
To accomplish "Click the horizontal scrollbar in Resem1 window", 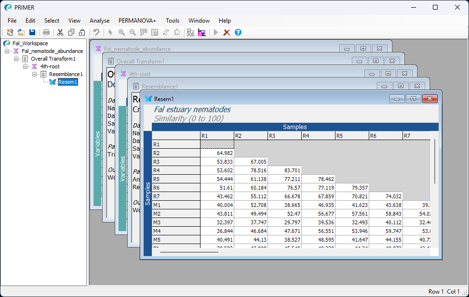I will [x=188, y=252].
